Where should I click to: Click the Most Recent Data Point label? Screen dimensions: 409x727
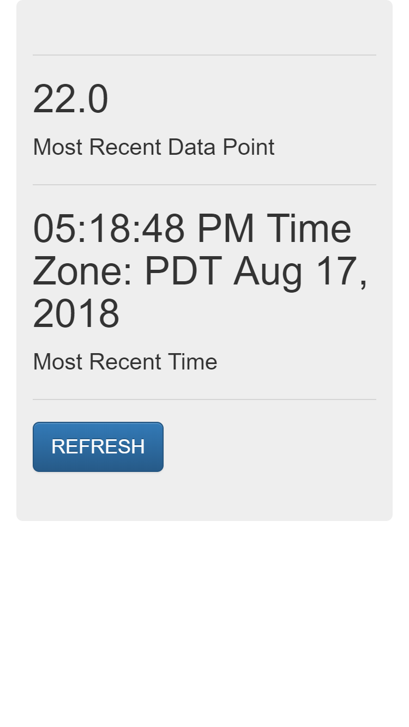point(154,147)
